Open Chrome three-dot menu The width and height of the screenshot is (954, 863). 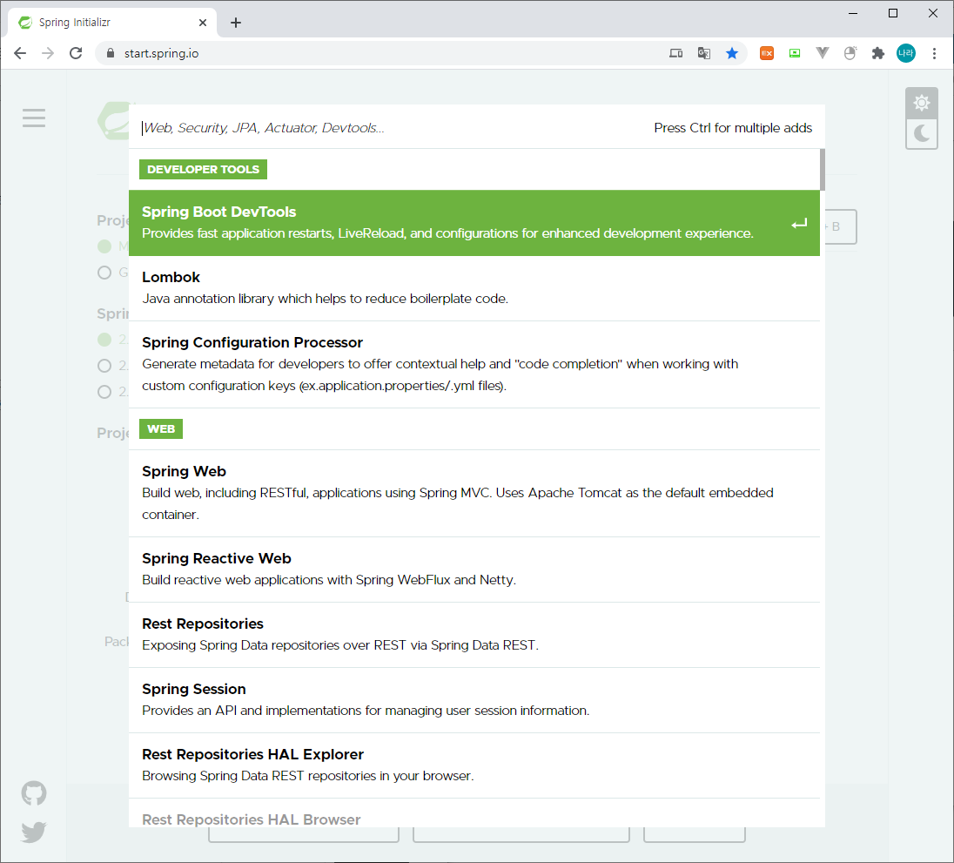pos(934,54)
